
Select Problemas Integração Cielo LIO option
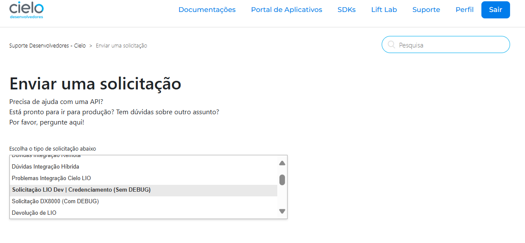tap(143, 178)
